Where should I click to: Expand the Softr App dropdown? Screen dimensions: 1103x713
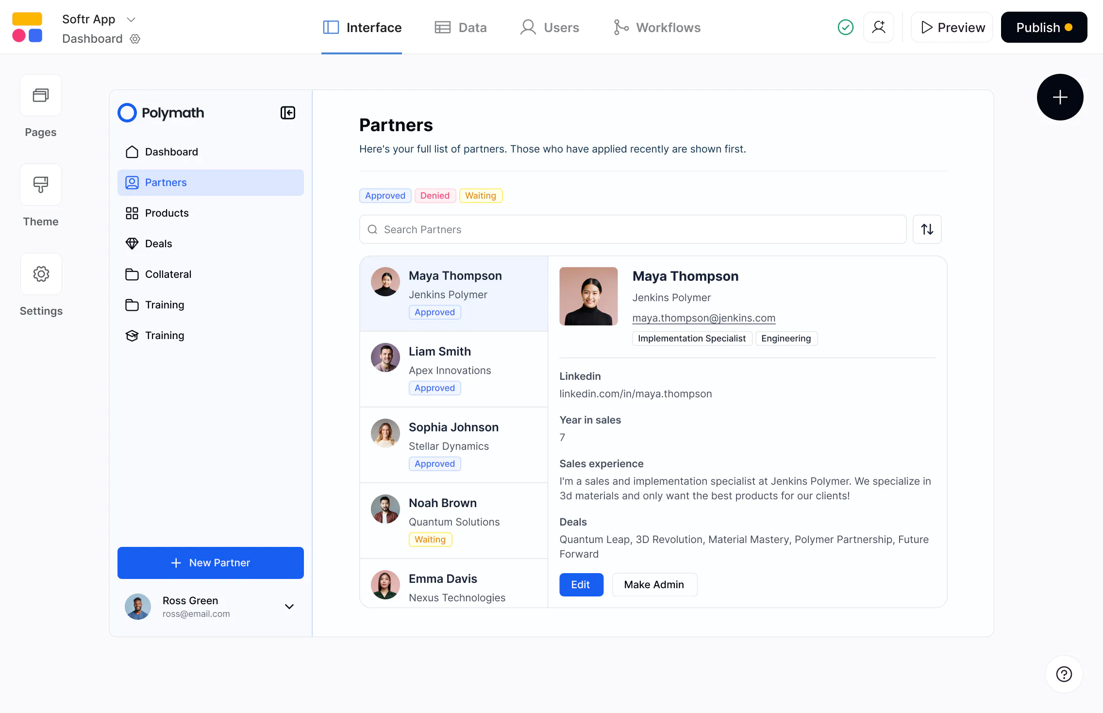click(131, 19)
